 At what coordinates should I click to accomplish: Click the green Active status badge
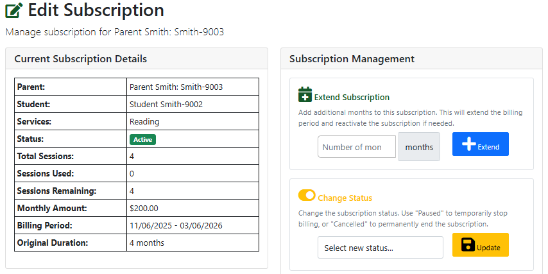coord(142,139)
